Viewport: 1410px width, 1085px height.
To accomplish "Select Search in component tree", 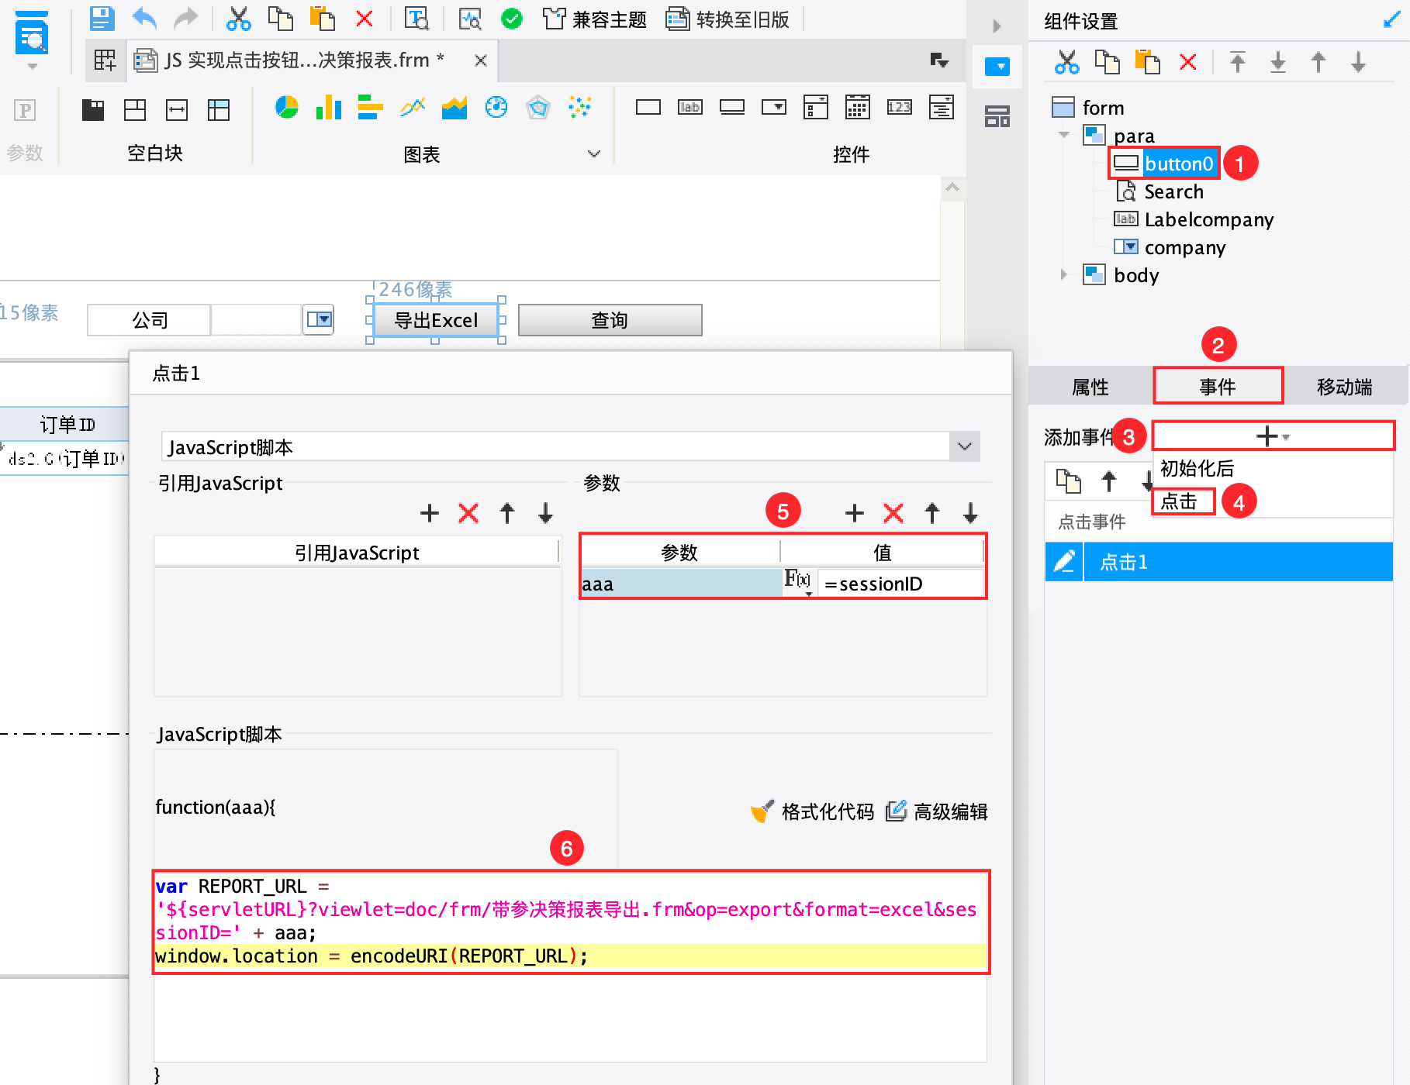I will pos(1159,191).
